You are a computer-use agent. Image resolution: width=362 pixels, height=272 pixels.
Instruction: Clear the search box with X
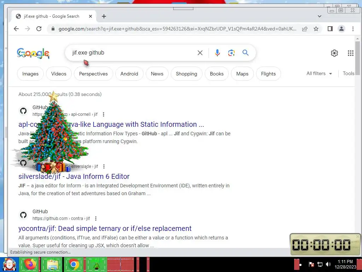200,53
